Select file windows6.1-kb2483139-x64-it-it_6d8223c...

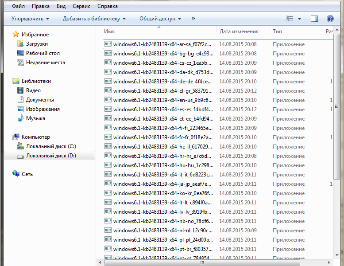163,175
